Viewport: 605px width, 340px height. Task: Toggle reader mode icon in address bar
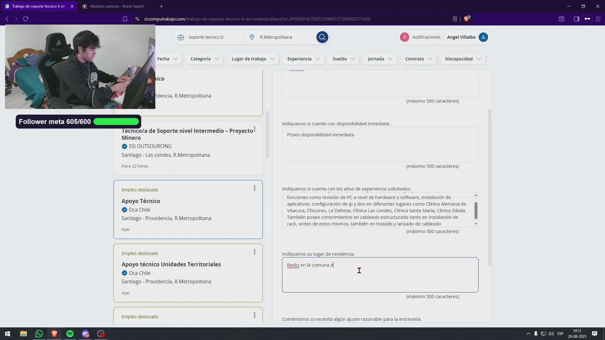click(x=455, y=19)
